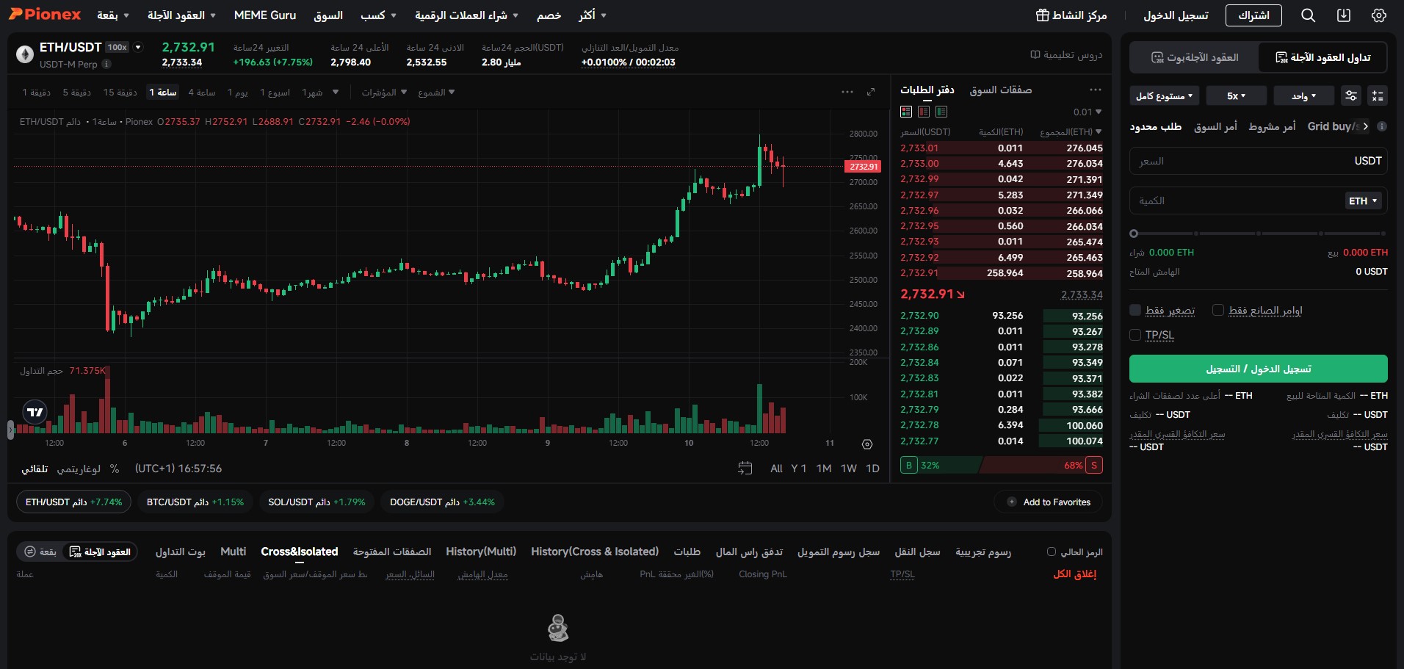Switch to the أمر السوق order tab
The image size is (1404, 669).
coord(1216,126)
